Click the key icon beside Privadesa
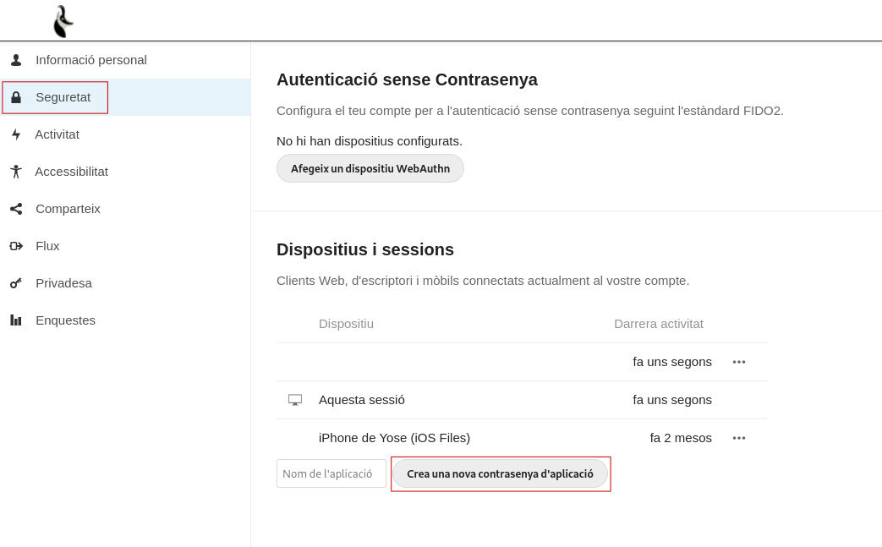882x547 pixels. 16,282
